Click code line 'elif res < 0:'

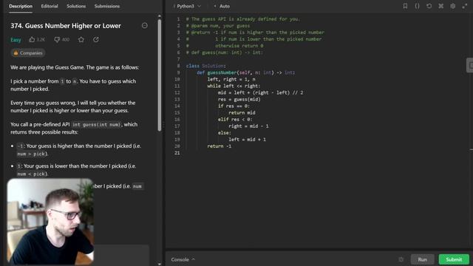pyautogui.click(x=235, y=120)
